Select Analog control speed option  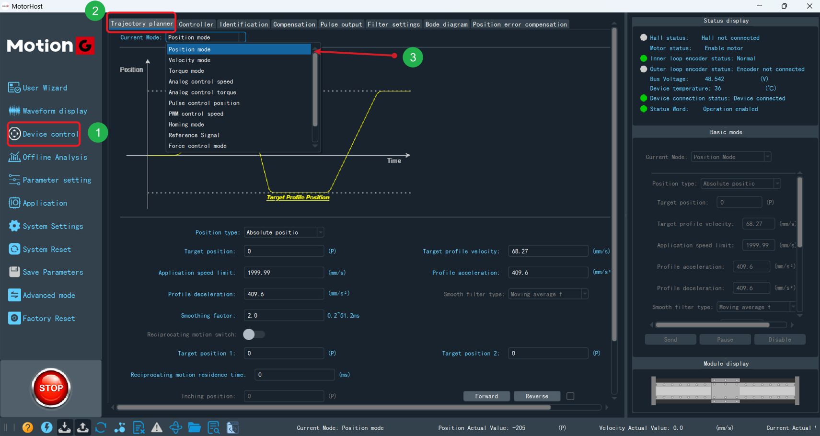pos(239,81)
